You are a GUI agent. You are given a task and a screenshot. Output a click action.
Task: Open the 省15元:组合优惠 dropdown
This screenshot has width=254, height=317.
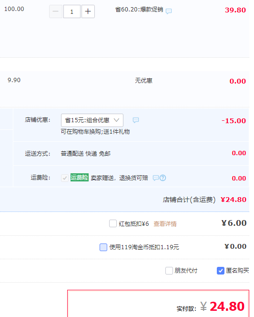pyautogui.click(x=92, y=120)
